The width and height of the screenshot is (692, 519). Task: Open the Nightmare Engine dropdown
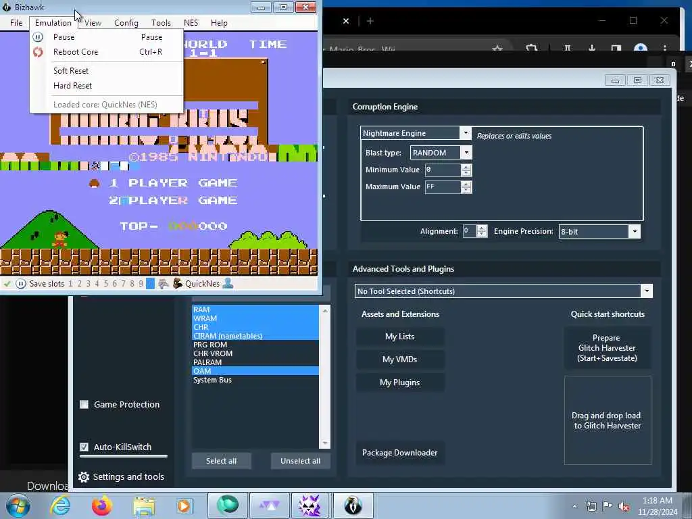[465, 133]
